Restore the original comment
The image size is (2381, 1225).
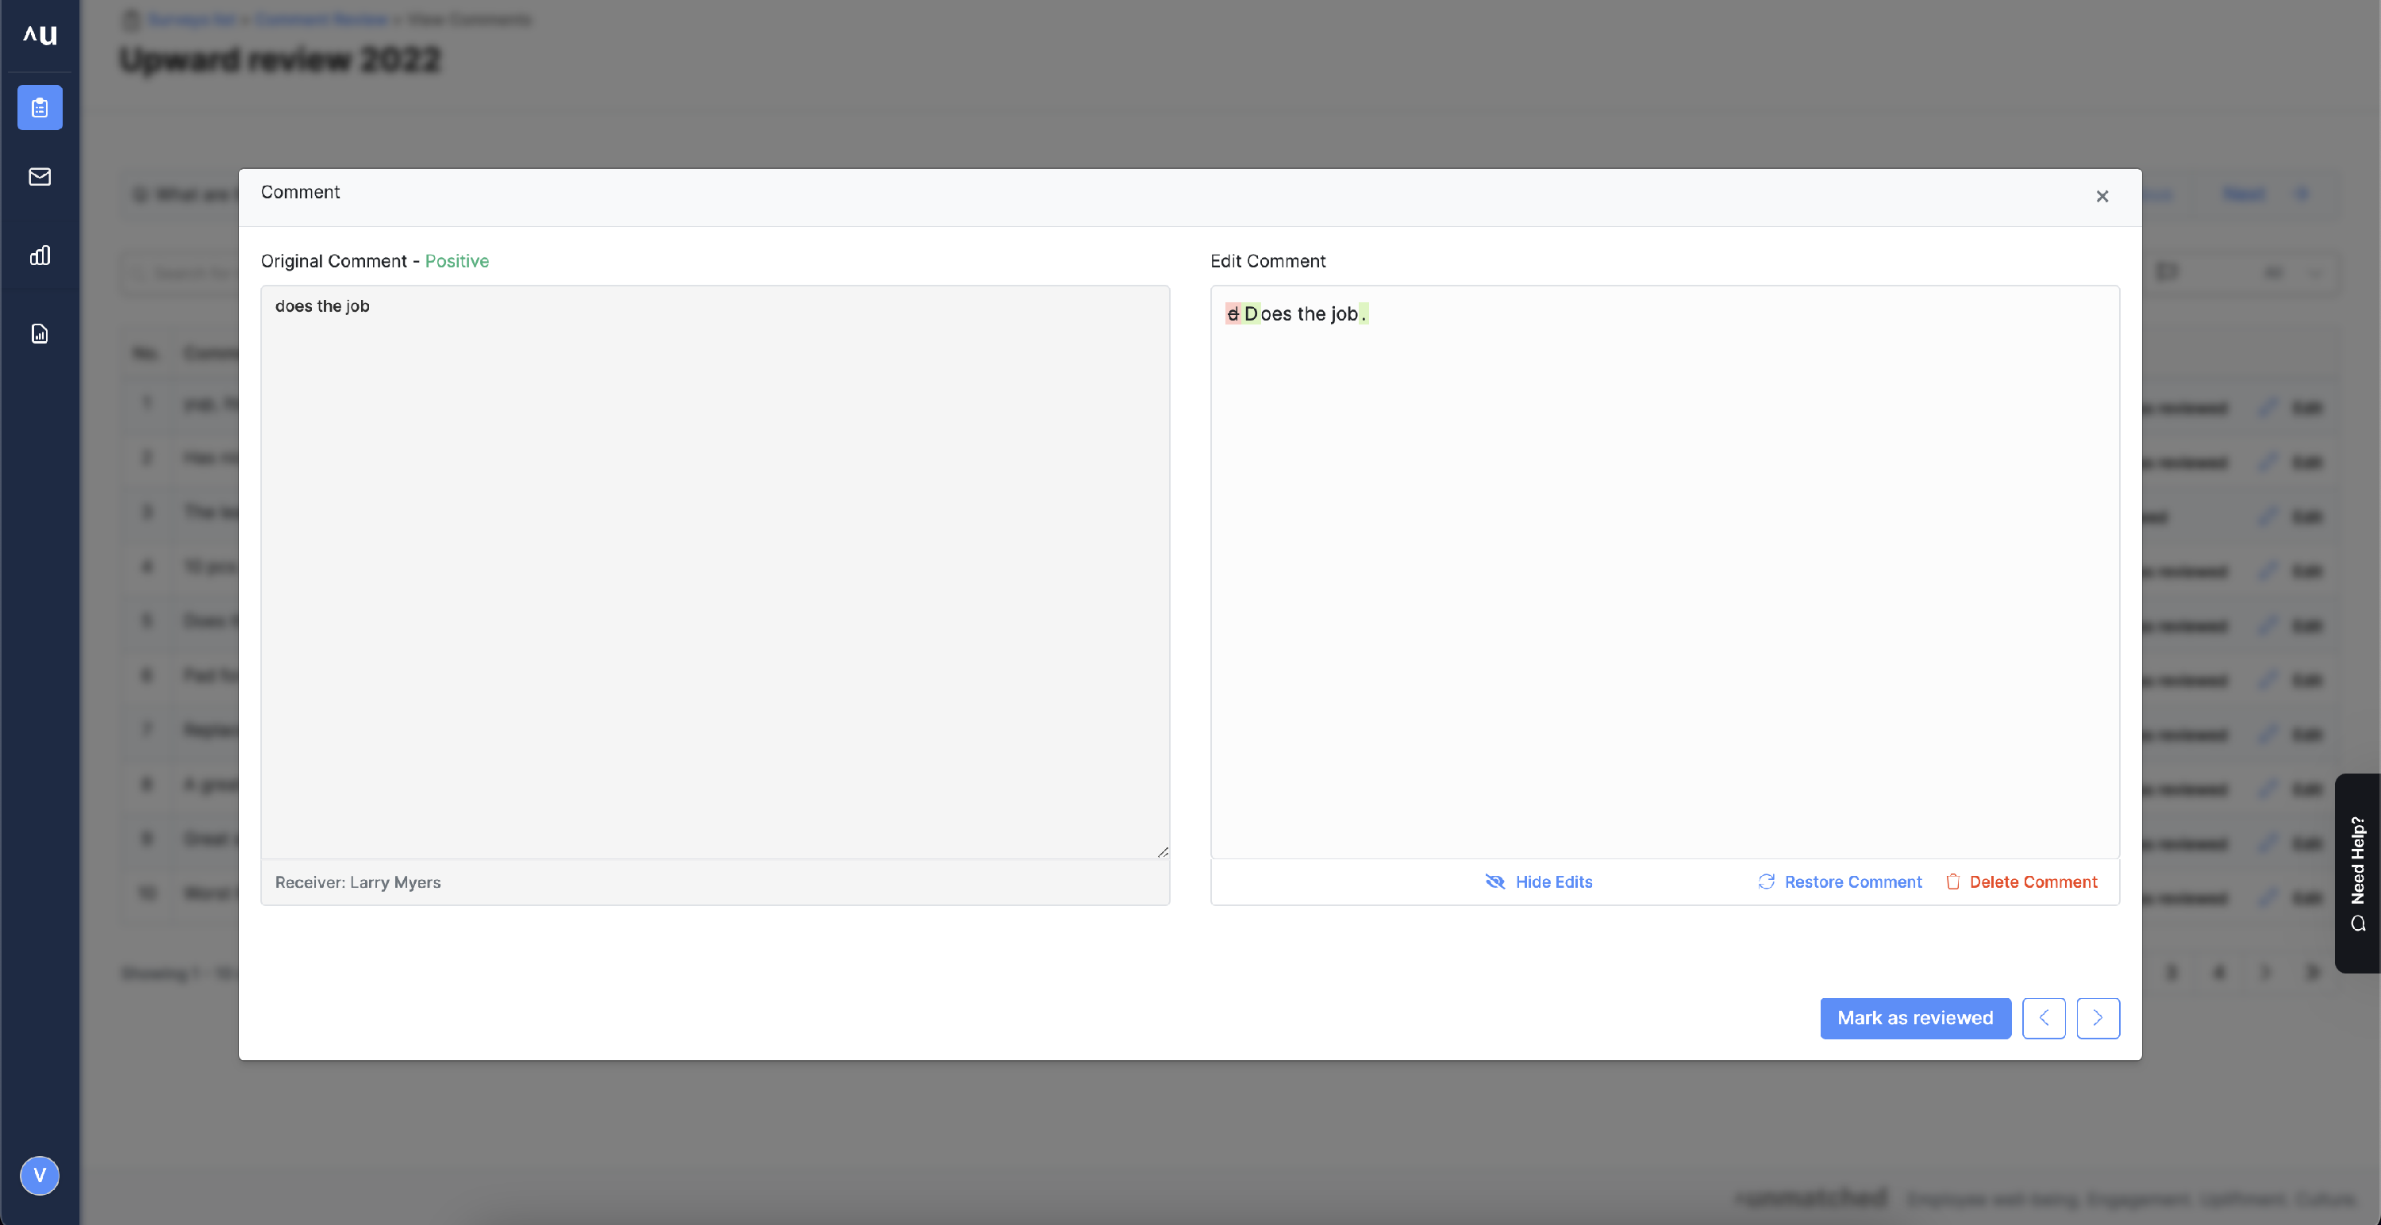pos(1840,881)
